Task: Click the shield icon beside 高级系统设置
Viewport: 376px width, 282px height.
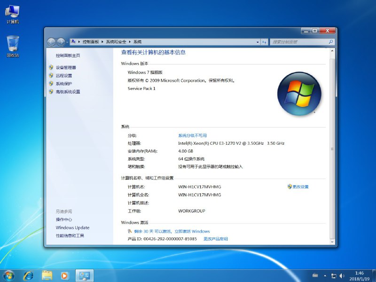Action: click(51, 91)
